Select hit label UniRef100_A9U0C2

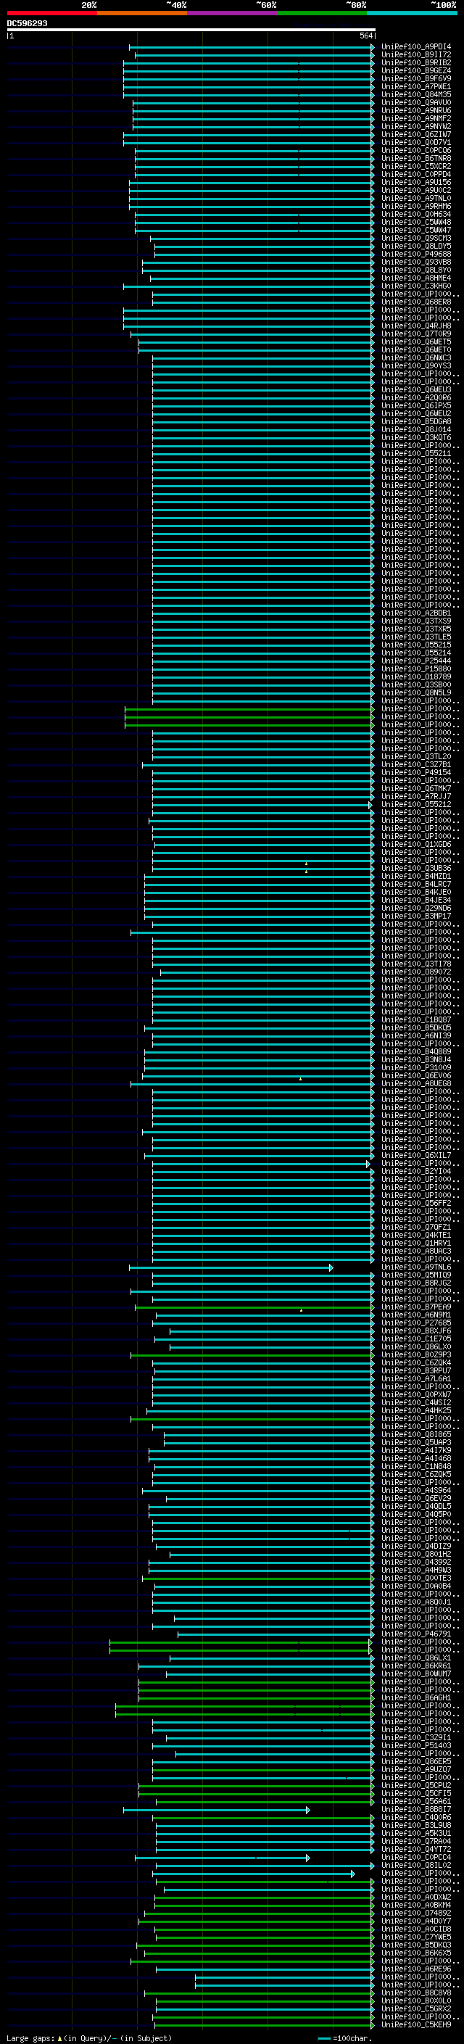(415, 190)
